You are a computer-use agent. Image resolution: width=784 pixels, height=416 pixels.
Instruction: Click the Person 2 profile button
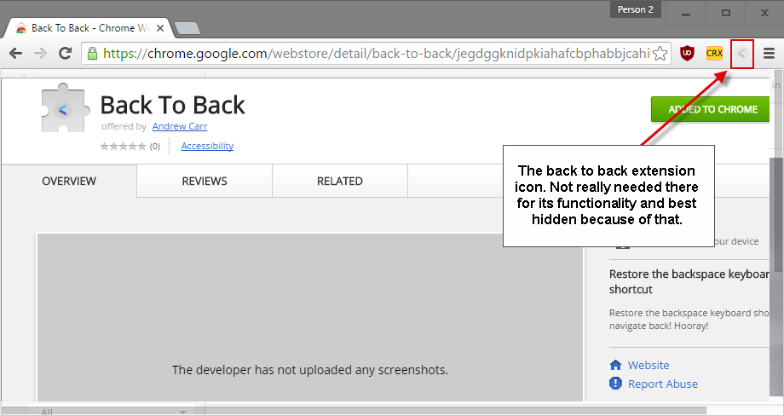(636, 9)
